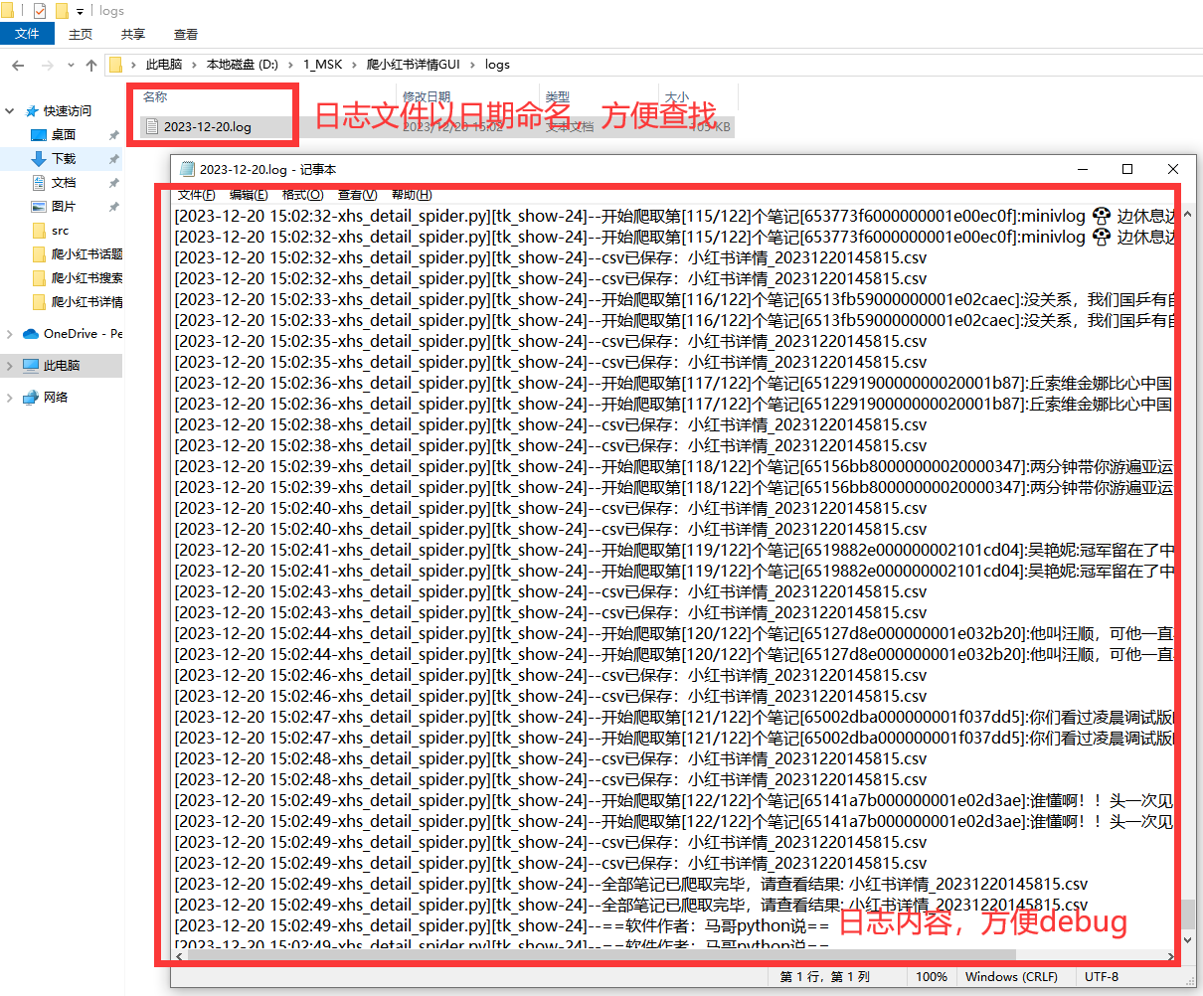Open 文档 in quick access
The height and width of the screenshot is (996, 1203).
tap(64, 183)
